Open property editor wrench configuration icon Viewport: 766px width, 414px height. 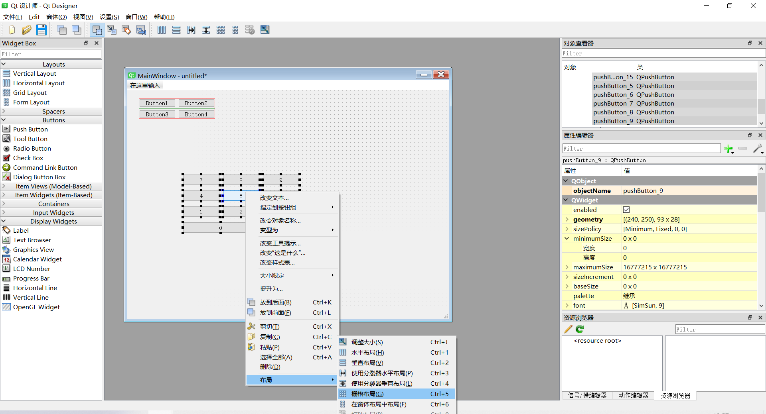[758, 149]
